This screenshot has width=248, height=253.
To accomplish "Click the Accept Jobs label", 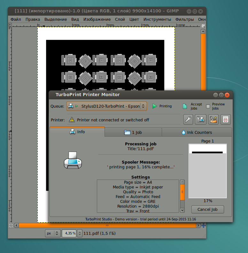I will [196, 106].
